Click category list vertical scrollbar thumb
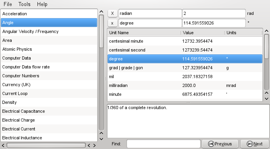Screen dimensions: 270x149 [102, 31]
